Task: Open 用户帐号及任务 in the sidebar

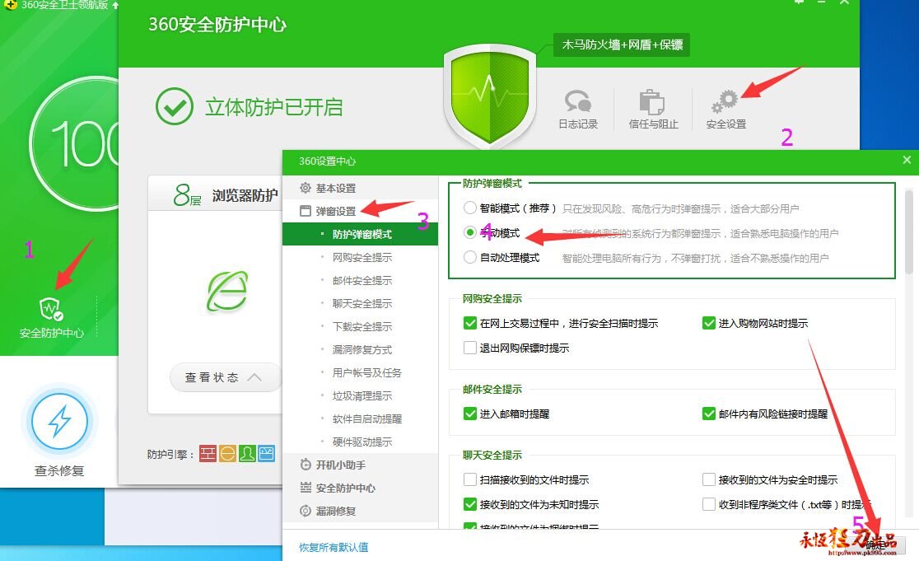Action: [367, 372]
